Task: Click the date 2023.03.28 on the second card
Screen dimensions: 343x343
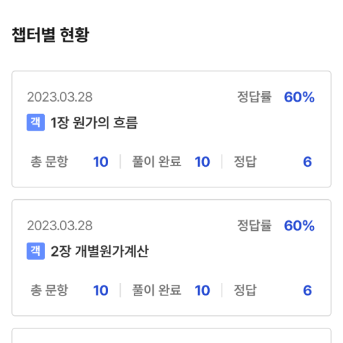Action: coord(59,226)
